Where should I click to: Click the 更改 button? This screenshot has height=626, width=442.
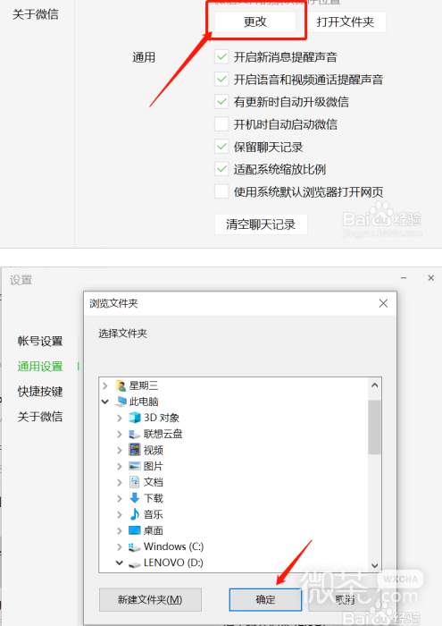coord(255,21)
